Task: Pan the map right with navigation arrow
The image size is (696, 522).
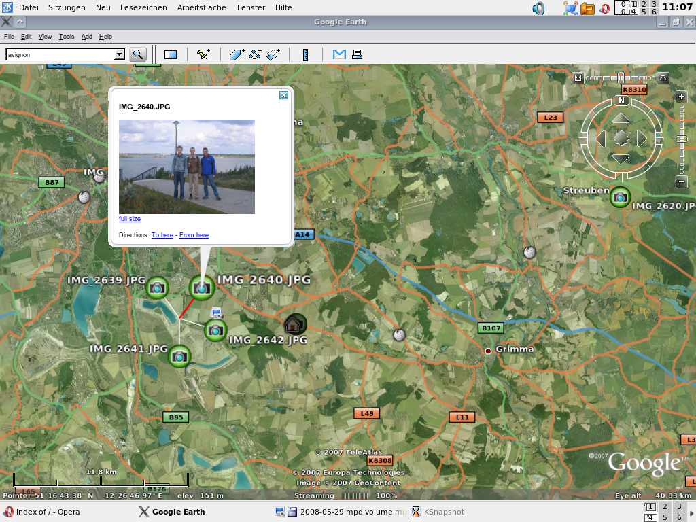Action: coord(642,139)
